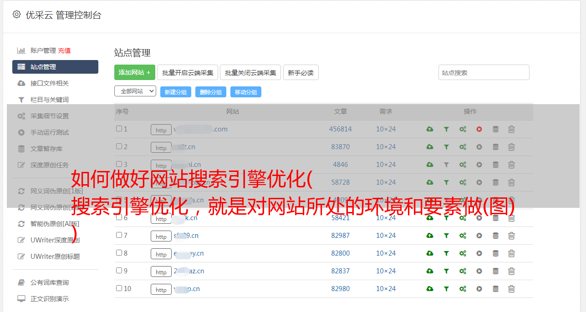
Task: Click the http button in row 1
Action: pos(161,130)
